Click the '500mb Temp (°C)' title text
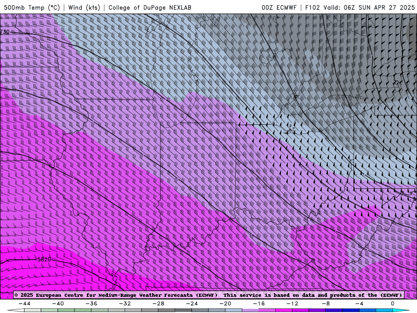This screenshot has width=417, height=313. coord(32,7)
